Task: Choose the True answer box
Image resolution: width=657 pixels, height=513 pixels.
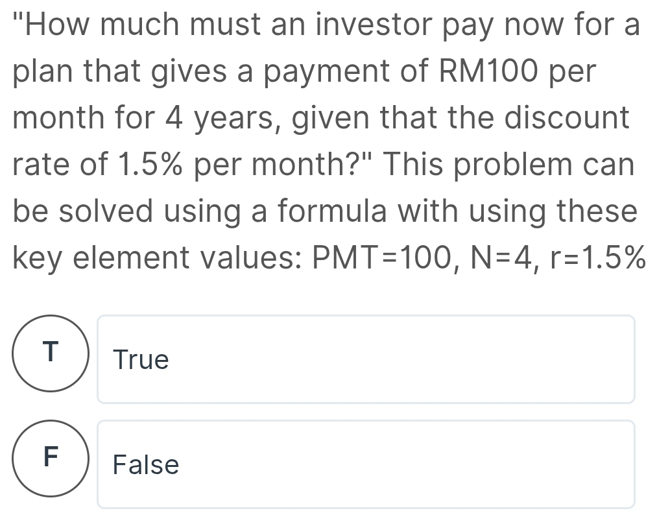Action: pyautogui.click(x=366, y=359)
